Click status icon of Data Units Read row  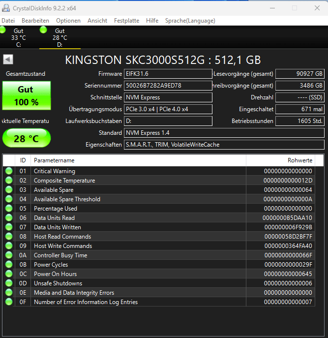(x=9, y=218)
